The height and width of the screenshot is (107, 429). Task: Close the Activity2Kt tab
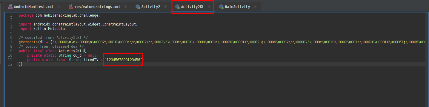(209, 7)
